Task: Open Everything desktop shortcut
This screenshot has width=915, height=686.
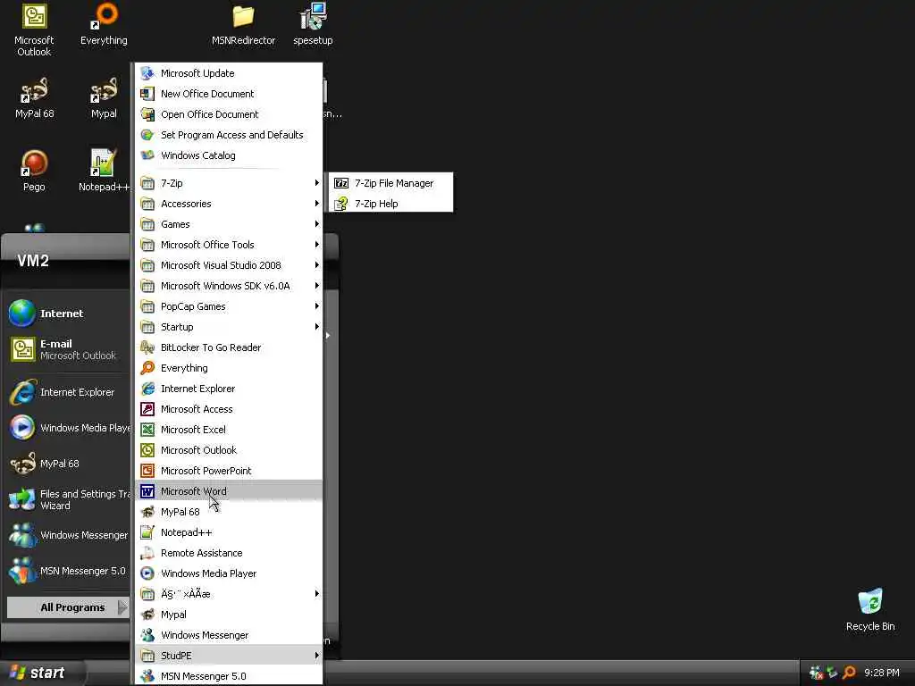Action: pos(104,24)
